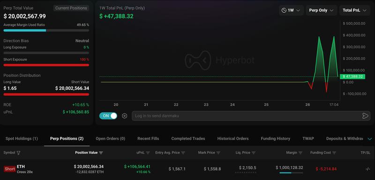Click the Position Distribution red bar
Screen dimensions: 375x180
[x=46, y=94]
